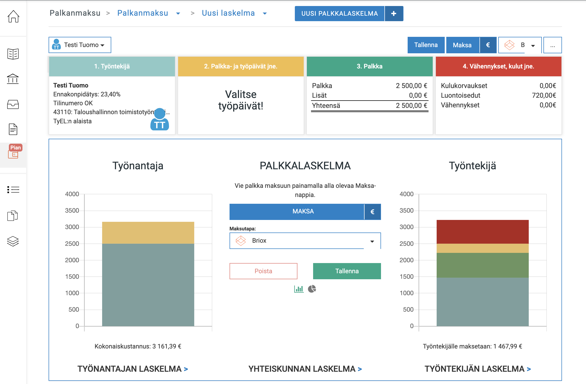This screenshot has height=384, width=586.
Task: Switch to pie chart view
Action: click(x=312, y=289)
